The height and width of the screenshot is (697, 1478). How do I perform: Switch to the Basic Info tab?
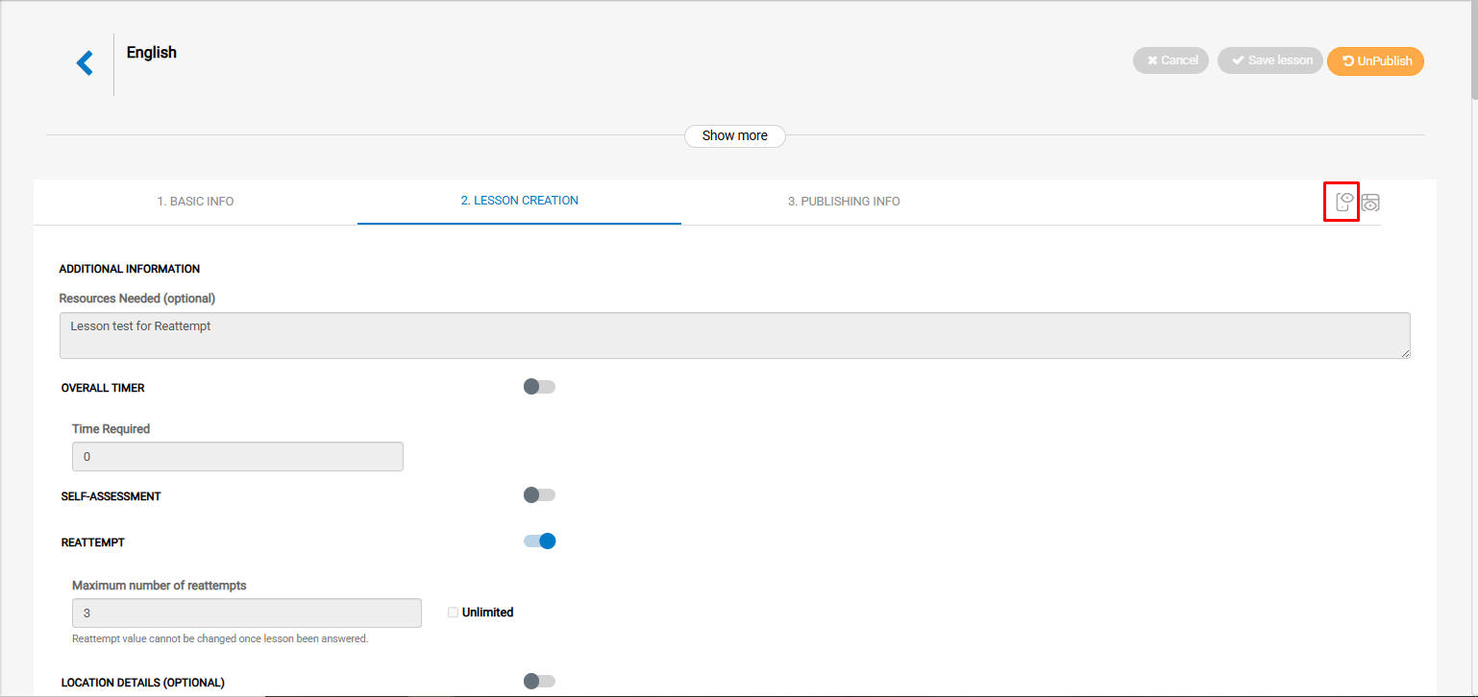[x=195, y=202]
